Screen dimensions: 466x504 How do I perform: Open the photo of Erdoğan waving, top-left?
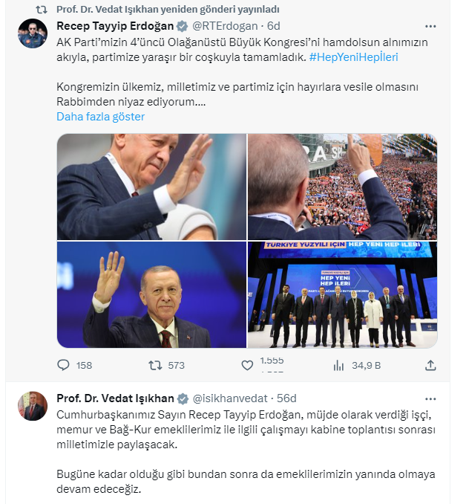pyautogui.click(x=151, y=187)
